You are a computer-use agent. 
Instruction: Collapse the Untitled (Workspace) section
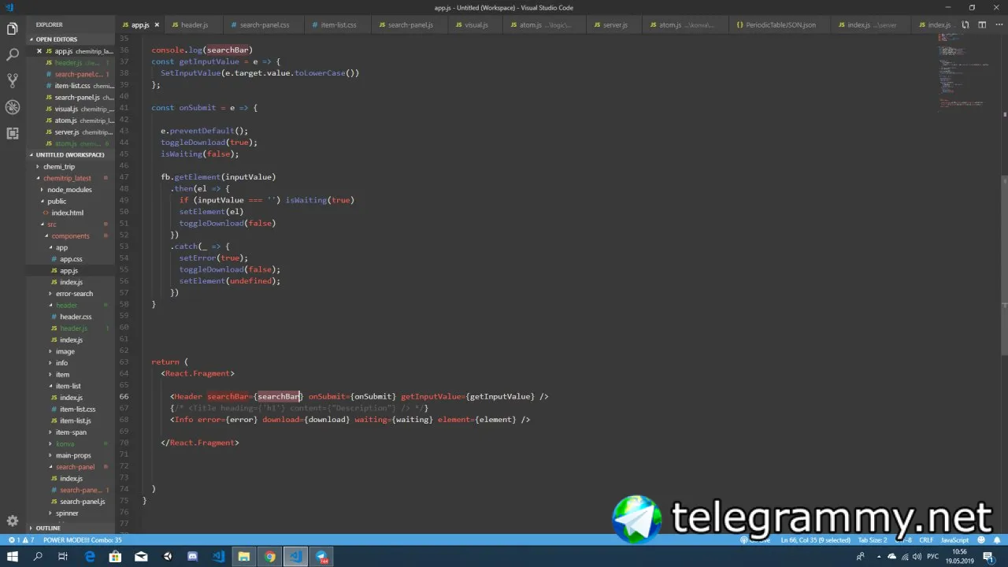[72, 155]
